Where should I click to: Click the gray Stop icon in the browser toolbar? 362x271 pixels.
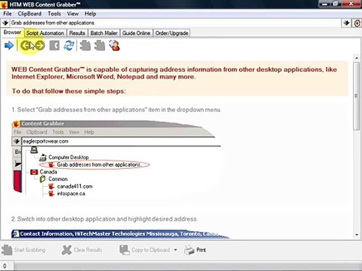pyautogui.click(x=54, y=46)
